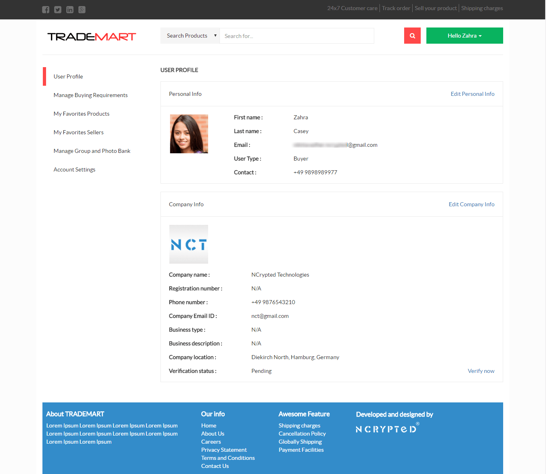Click the NCT company logo image
This screenshot has width=546, height=474.
(x=189, y=244)
